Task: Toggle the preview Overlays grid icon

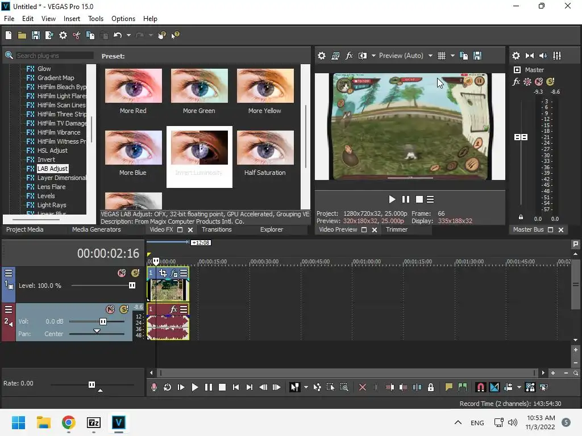Action: pyautogui.click(x=441, y=56)
